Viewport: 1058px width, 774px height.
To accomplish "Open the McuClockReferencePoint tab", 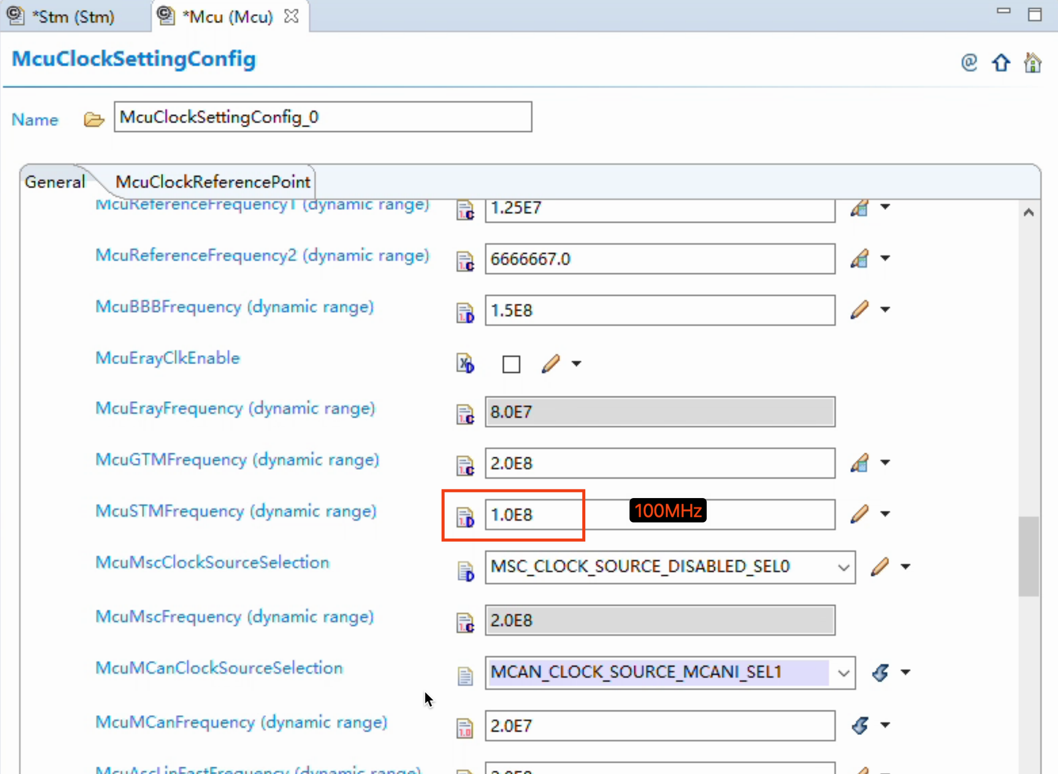I will tap(212, 182).
